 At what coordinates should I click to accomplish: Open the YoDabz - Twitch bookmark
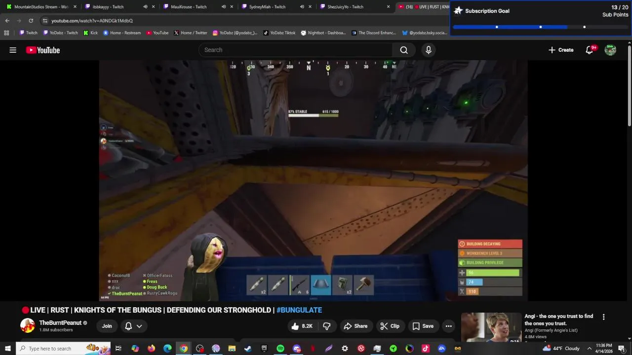(x=61, y=33)
